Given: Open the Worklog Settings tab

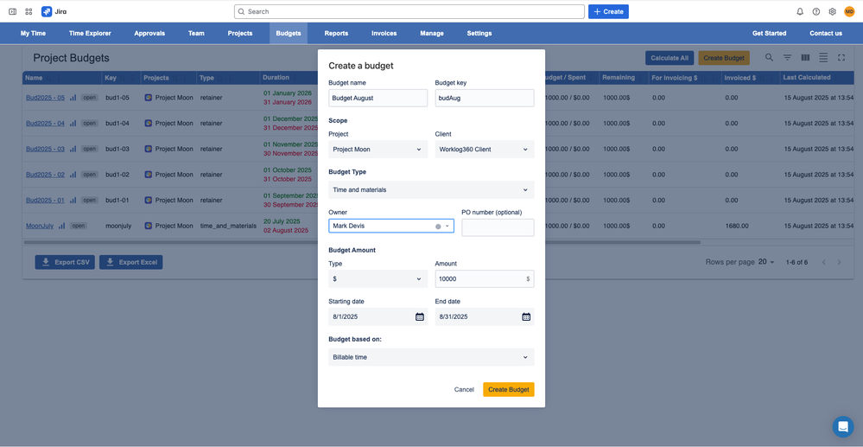Looking at the screenshot, I should coord(479,33).
